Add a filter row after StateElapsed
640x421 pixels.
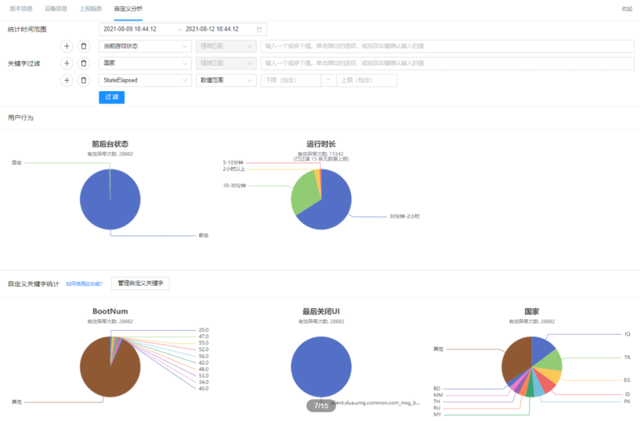pos(67,81)
